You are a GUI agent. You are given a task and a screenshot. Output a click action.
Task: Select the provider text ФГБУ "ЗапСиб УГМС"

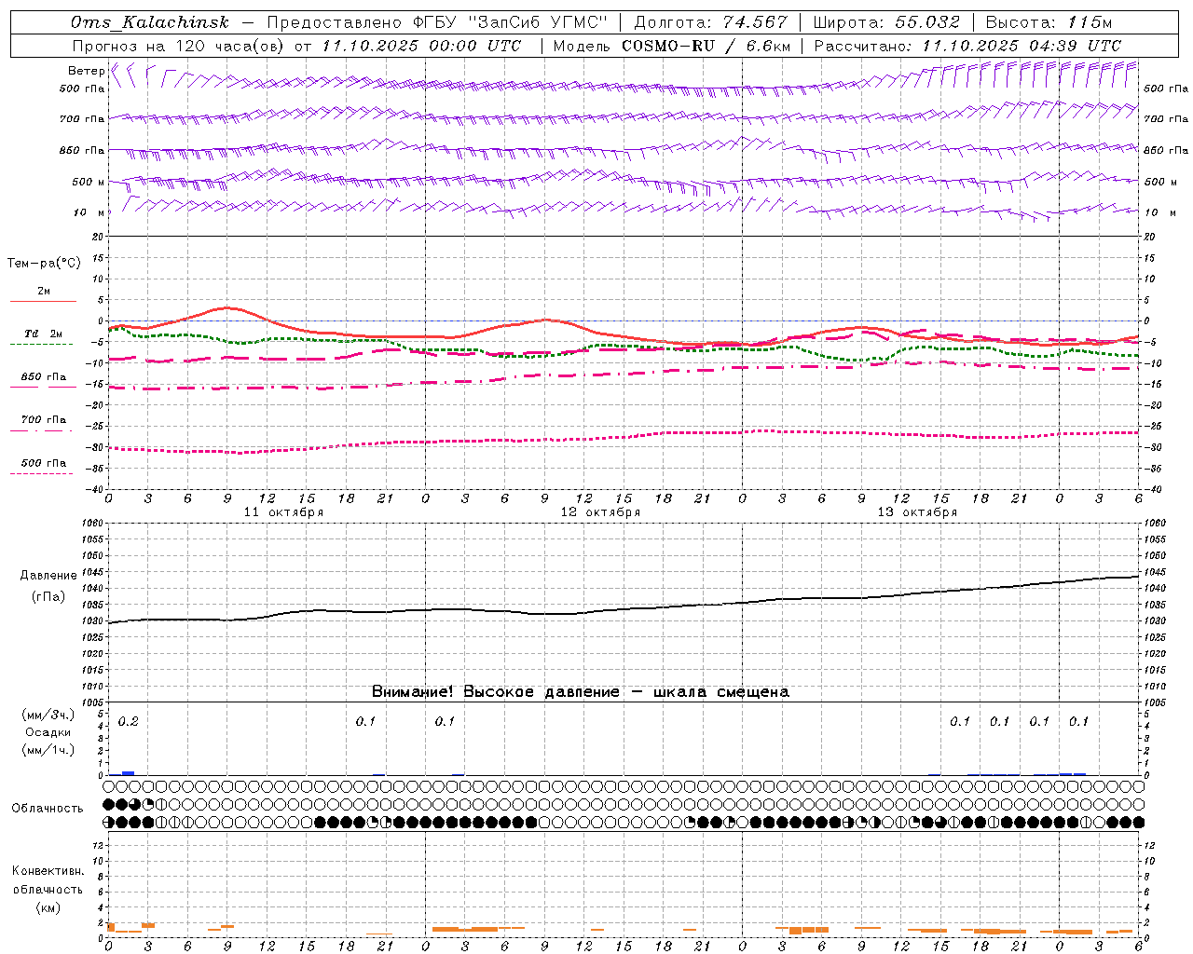pyautogui.click(x=509, y=22)
